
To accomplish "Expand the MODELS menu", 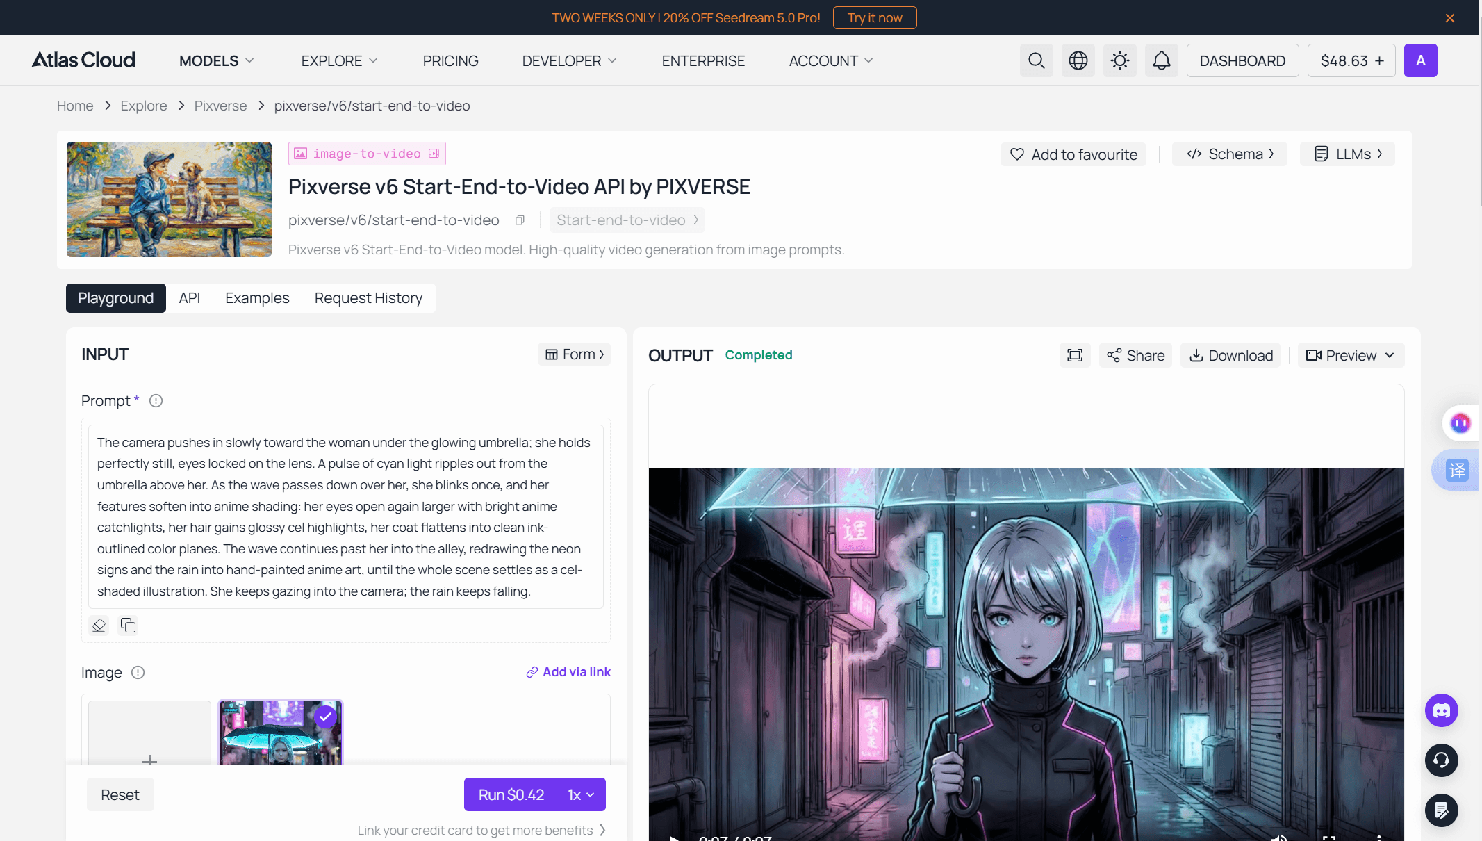I will click(216, 61).
